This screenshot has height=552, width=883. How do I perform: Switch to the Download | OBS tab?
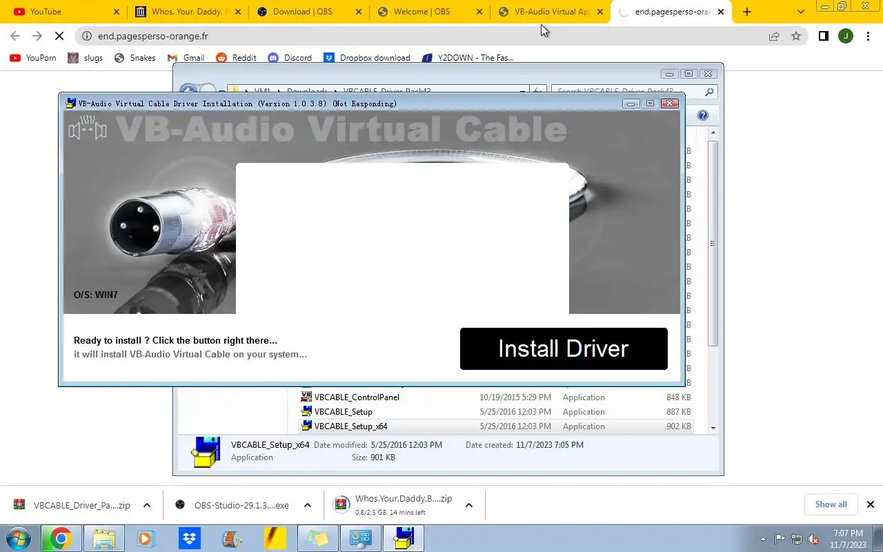tap(309, 12)
